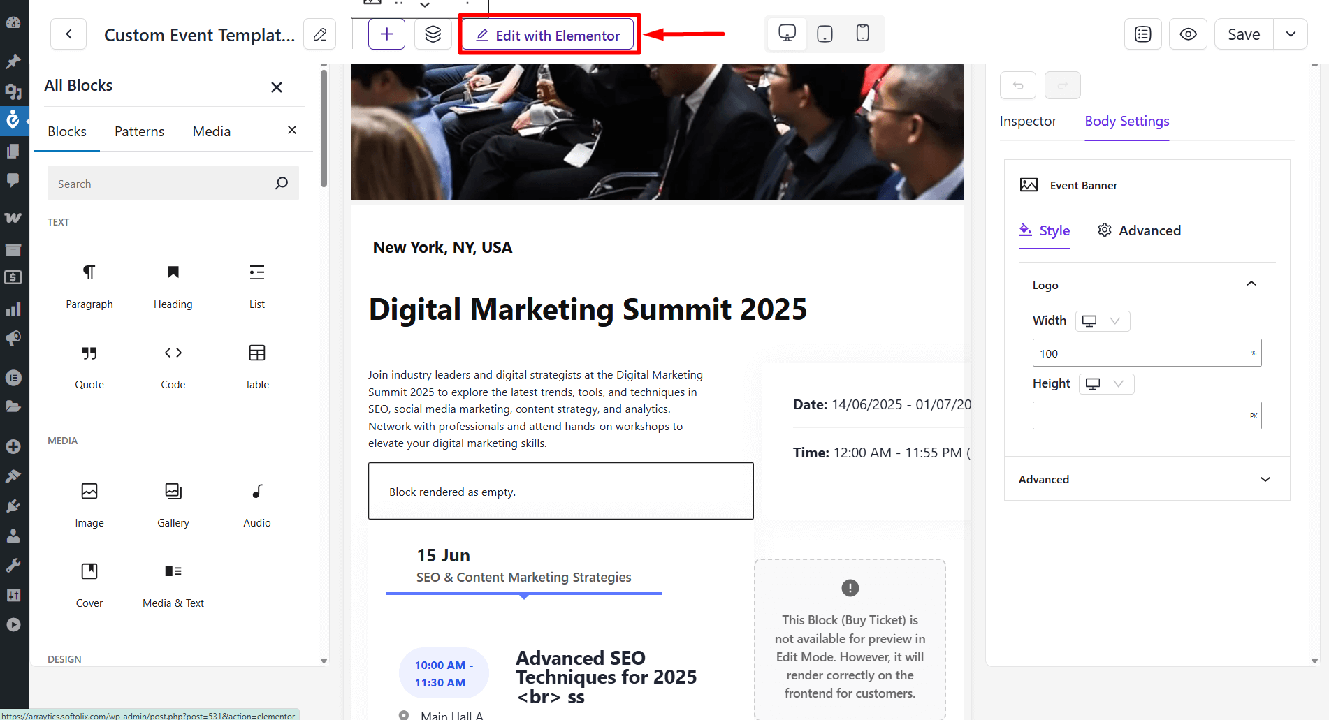Select the Patterns tab
This screenshot has width=1329, height=720.
pos(139,131)
